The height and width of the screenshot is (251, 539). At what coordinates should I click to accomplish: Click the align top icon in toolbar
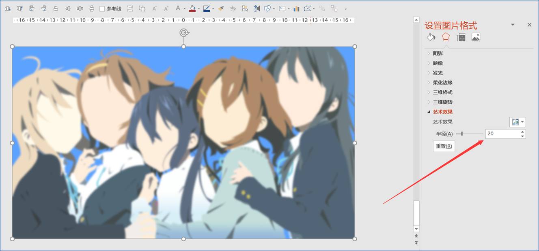point(19,9)
